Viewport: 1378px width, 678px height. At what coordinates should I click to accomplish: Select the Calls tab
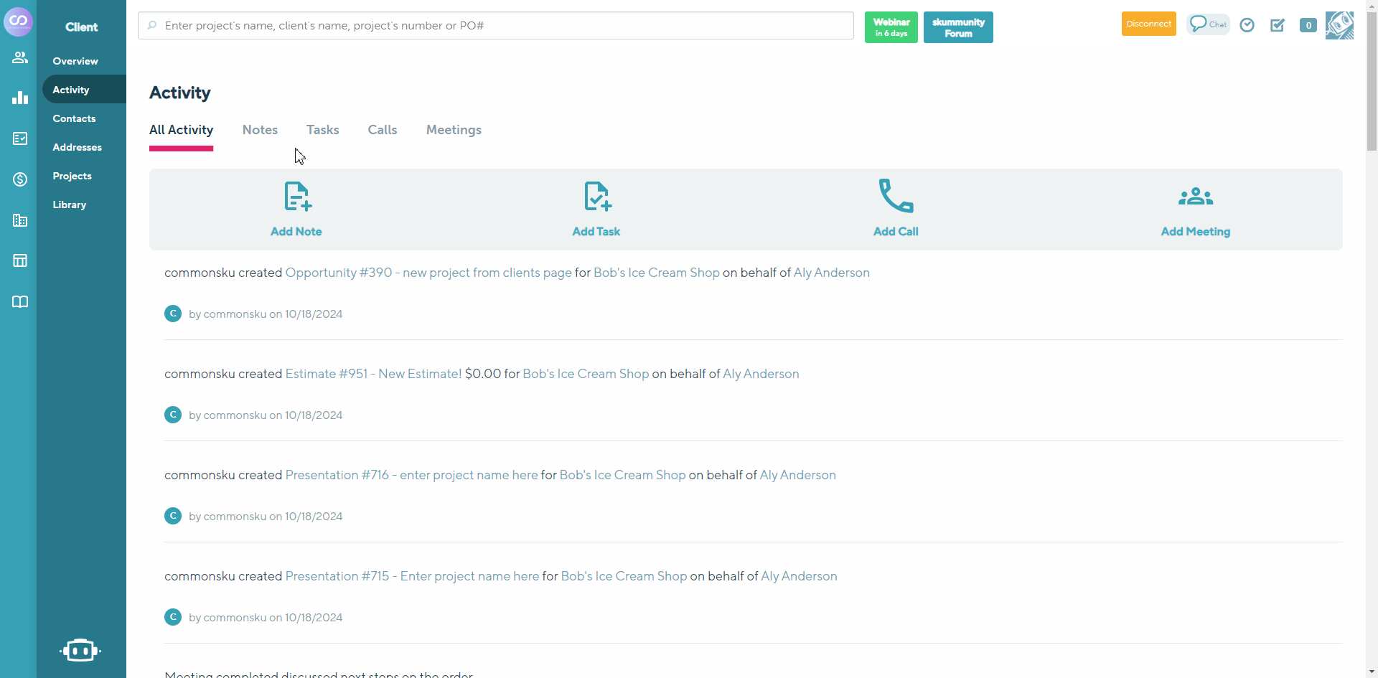(x=383, y=130)
